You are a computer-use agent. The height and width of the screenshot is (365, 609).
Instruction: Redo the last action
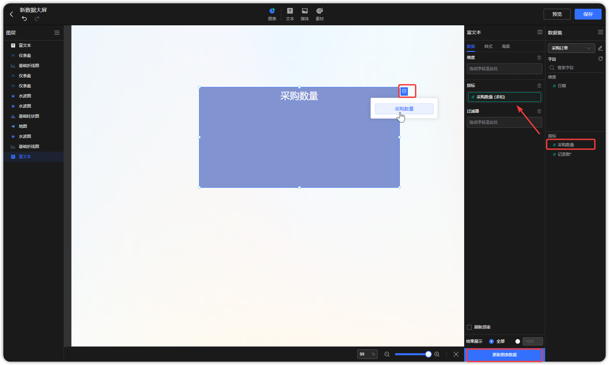coord(37,19)
